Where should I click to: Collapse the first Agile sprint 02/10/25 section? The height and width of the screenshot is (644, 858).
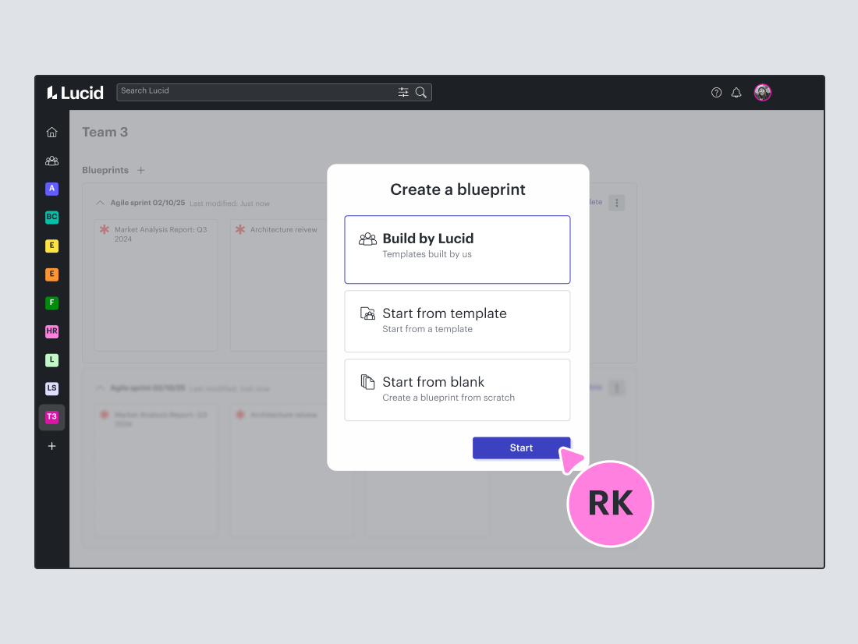(x=100, y=203)
